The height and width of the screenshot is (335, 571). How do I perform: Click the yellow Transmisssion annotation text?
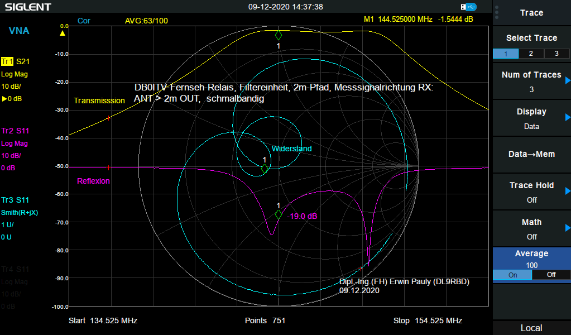(99, 100)
